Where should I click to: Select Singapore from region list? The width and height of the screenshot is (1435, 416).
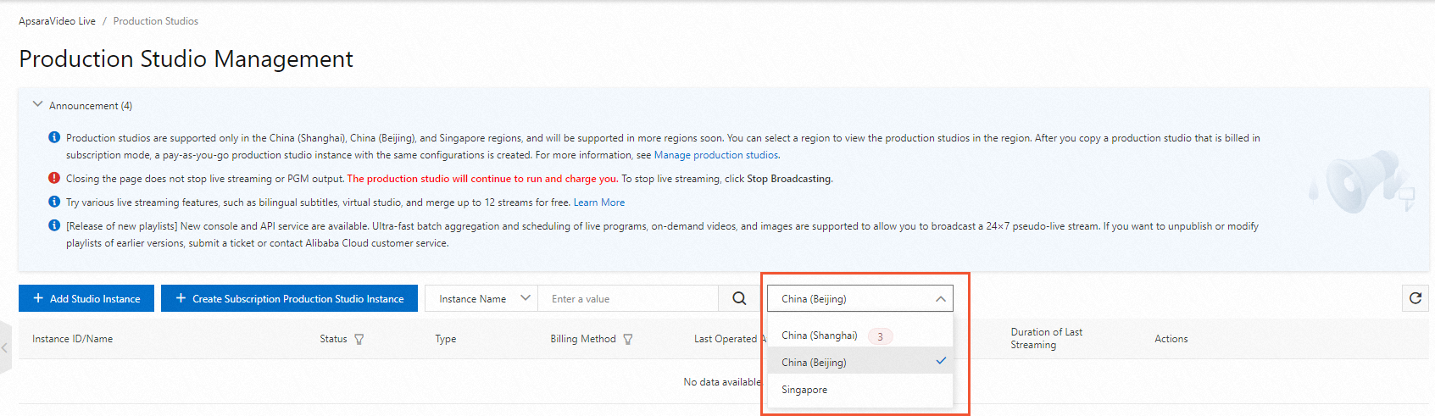click(x=804, y=390)
